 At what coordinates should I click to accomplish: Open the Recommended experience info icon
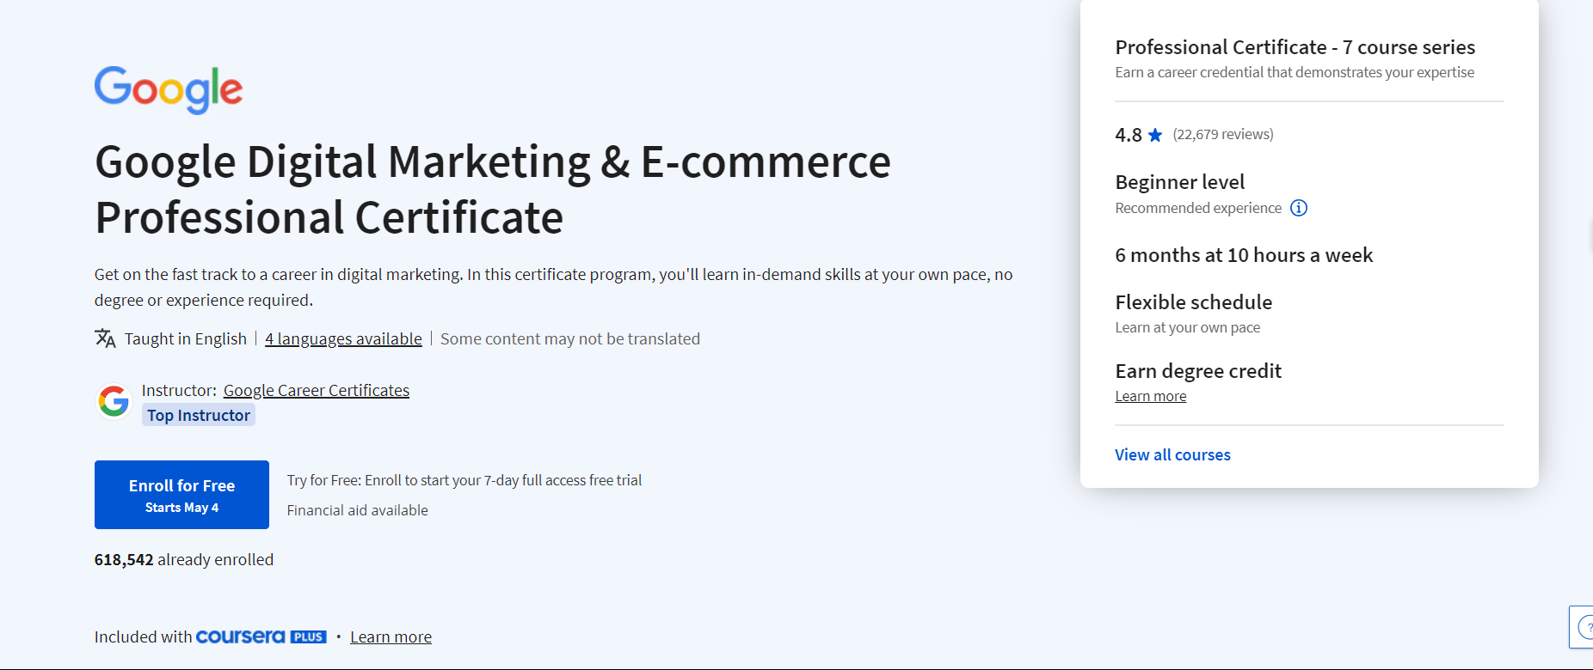1299,208
